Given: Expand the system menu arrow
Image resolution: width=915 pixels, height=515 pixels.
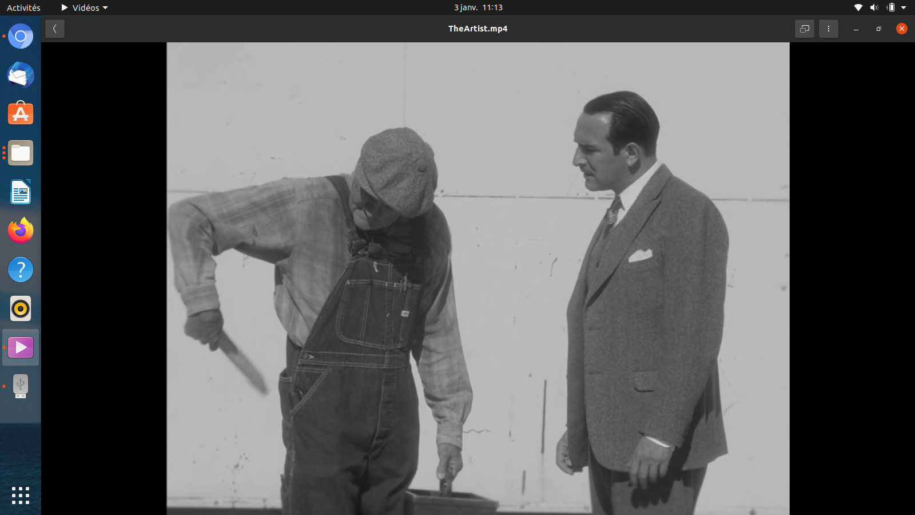Looking at the screenshot, I should point(904,8).
